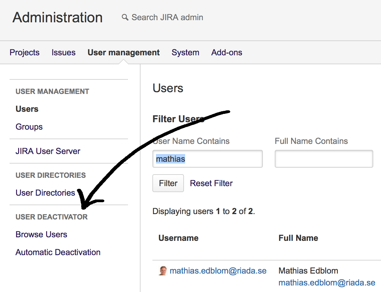The width and height of the screenshot is (381, 292).
Task: Click the Full Name Contains field
Action: [324, 159]
